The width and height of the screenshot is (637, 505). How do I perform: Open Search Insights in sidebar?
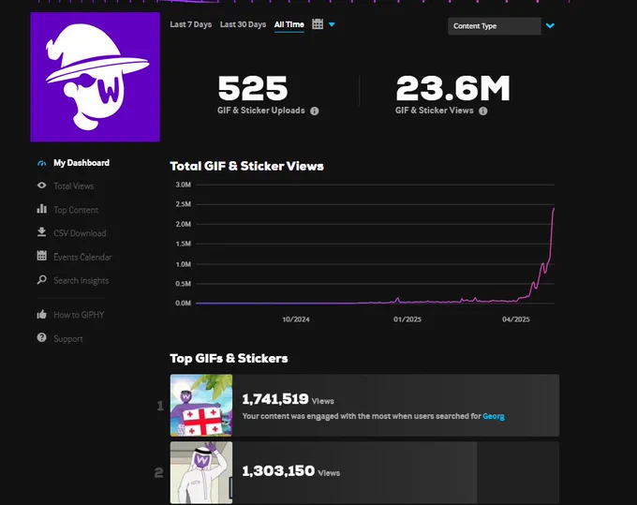coord(81,281)
